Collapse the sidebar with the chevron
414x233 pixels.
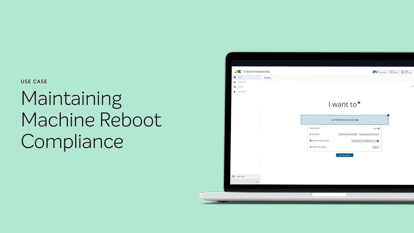(257, 182)
